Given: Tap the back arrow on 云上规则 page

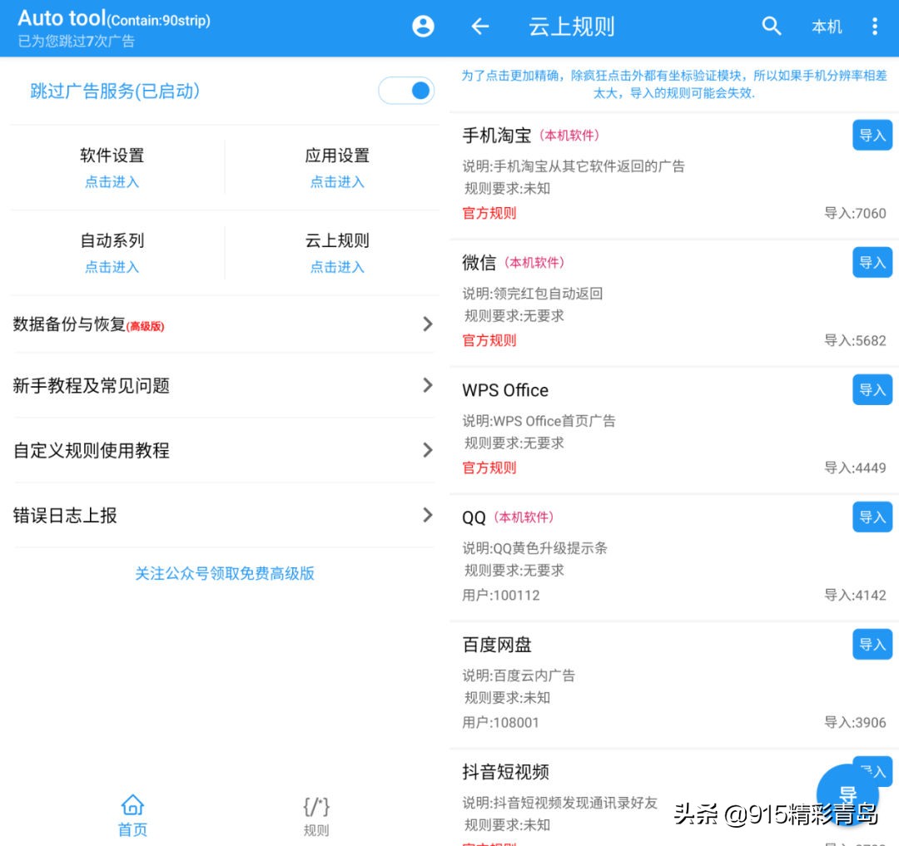Looking at the screenshot, I should (479, 26).
